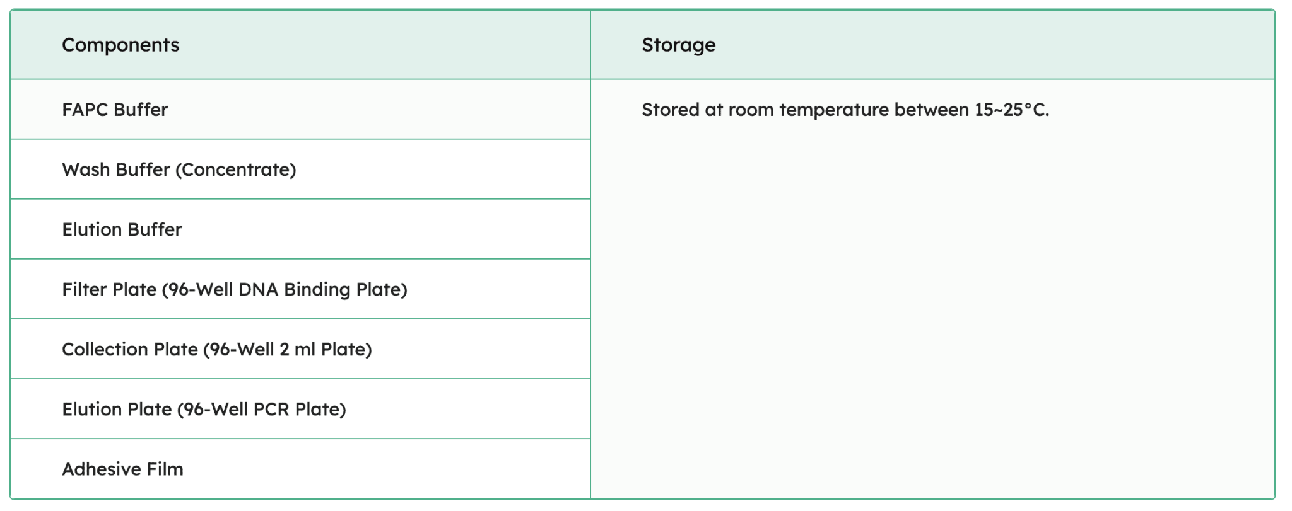1292x511 pixels.
Task: Click the Wash Buffer text
Action: [116, 169]
